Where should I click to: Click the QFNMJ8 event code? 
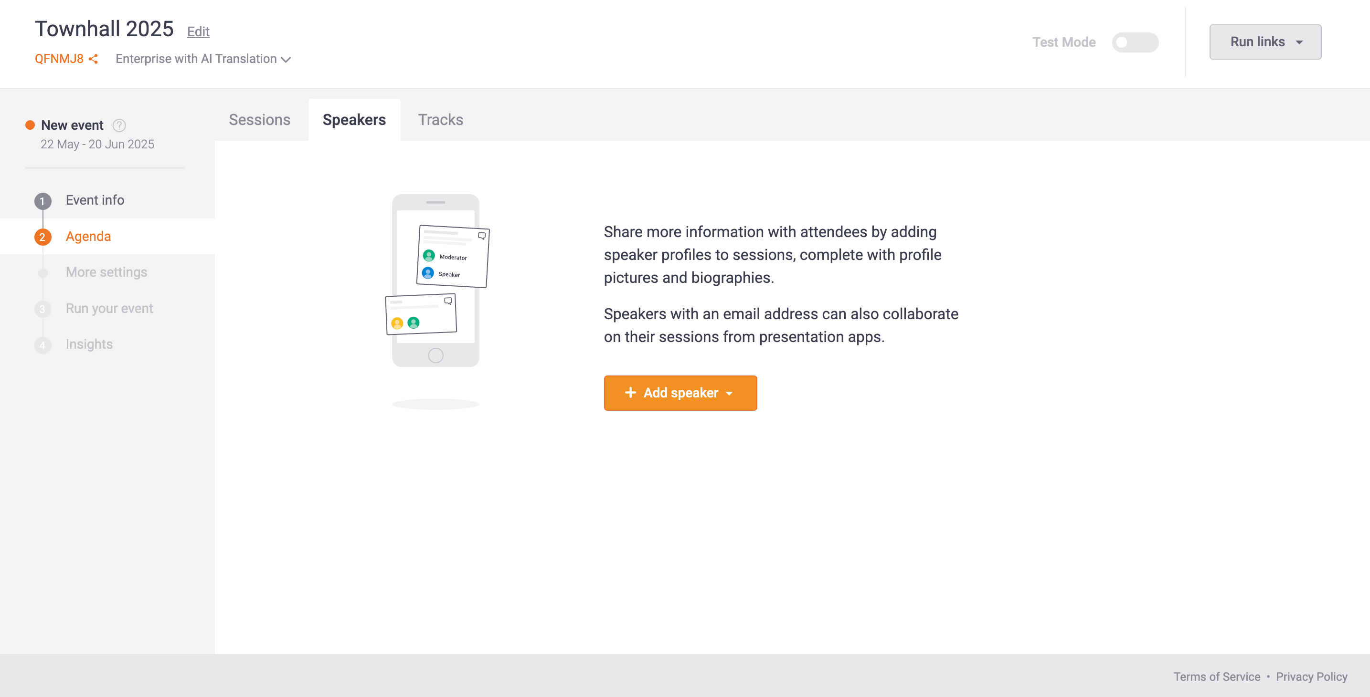point(59,59)
